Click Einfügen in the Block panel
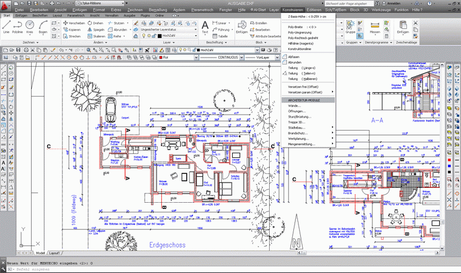This screenshot has width=461, height=273. point(241,27)
